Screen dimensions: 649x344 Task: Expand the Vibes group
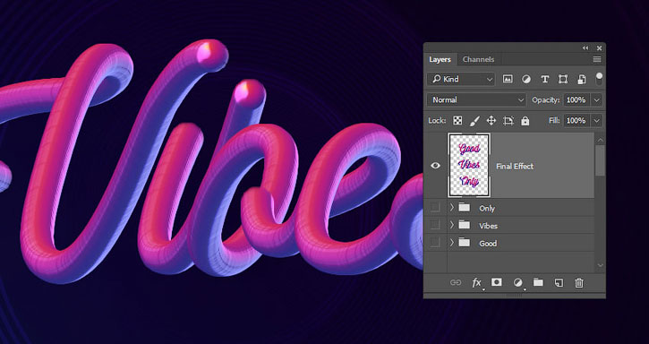coord(452,225)
